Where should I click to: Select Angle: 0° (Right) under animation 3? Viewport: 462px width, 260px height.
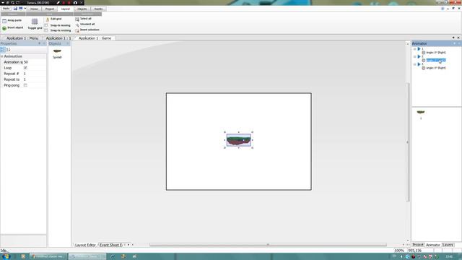point(436,68)
